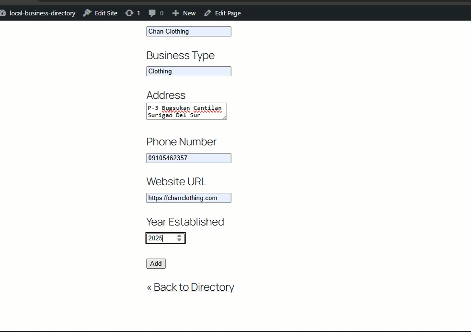Click the plus icon beside New
Screen dimensions: 471x332
click(176, 13)
